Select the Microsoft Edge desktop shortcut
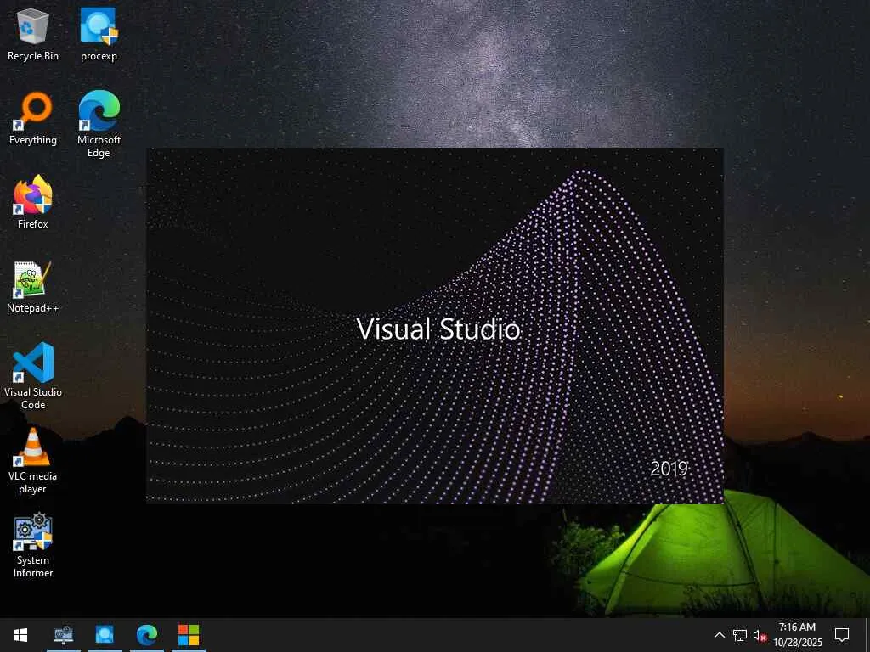Image resolution: width=870 pixels, height=652 pixels. click(x=99, y=124)
